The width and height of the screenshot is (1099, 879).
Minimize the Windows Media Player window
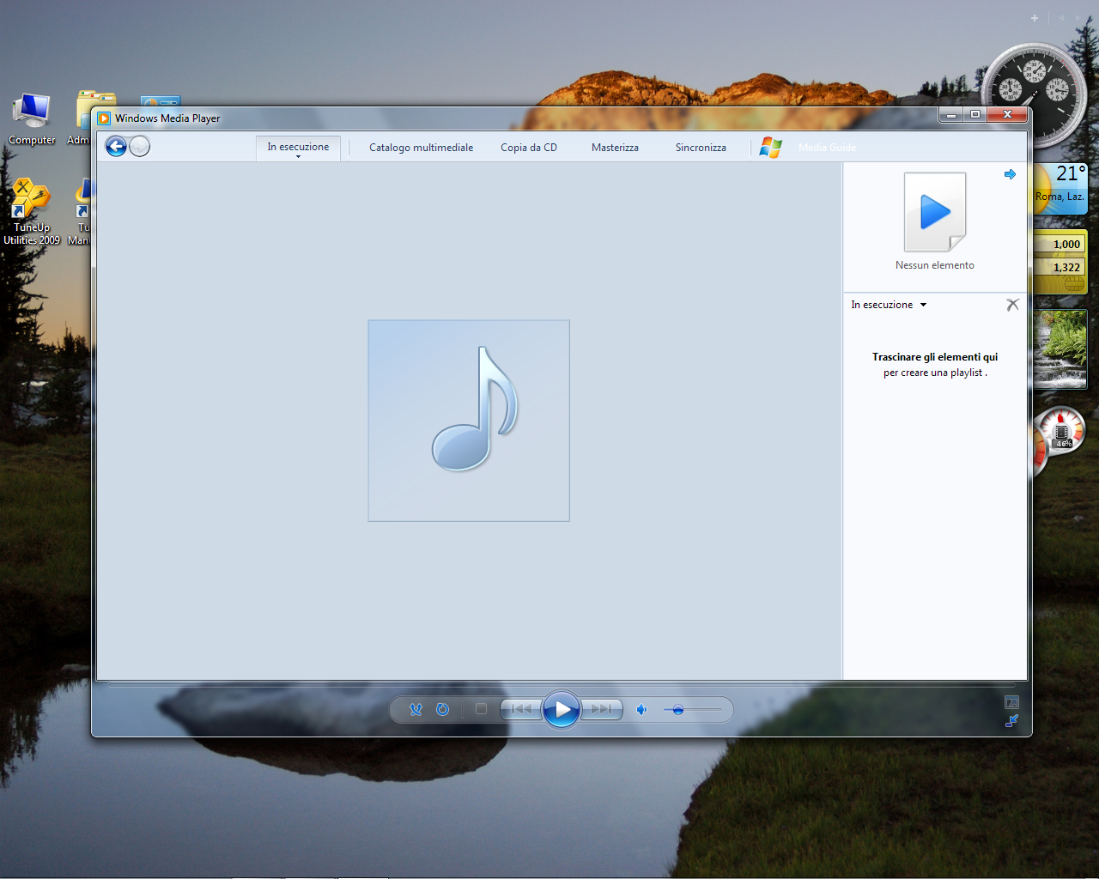tap(950, 114)
